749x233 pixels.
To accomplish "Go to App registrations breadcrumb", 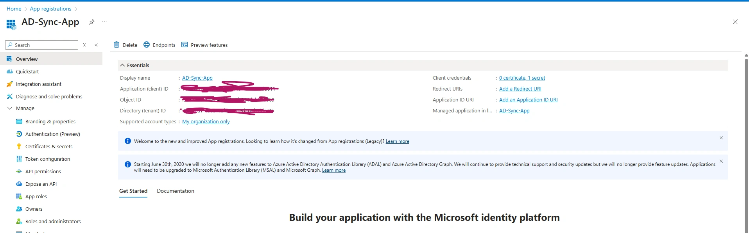I will click(x=51, y=9).
